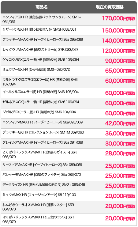138x227 pixels.
Task: Open ニンフィアVMAX HR S6a 093/069 entry
Action: [43, 122]
